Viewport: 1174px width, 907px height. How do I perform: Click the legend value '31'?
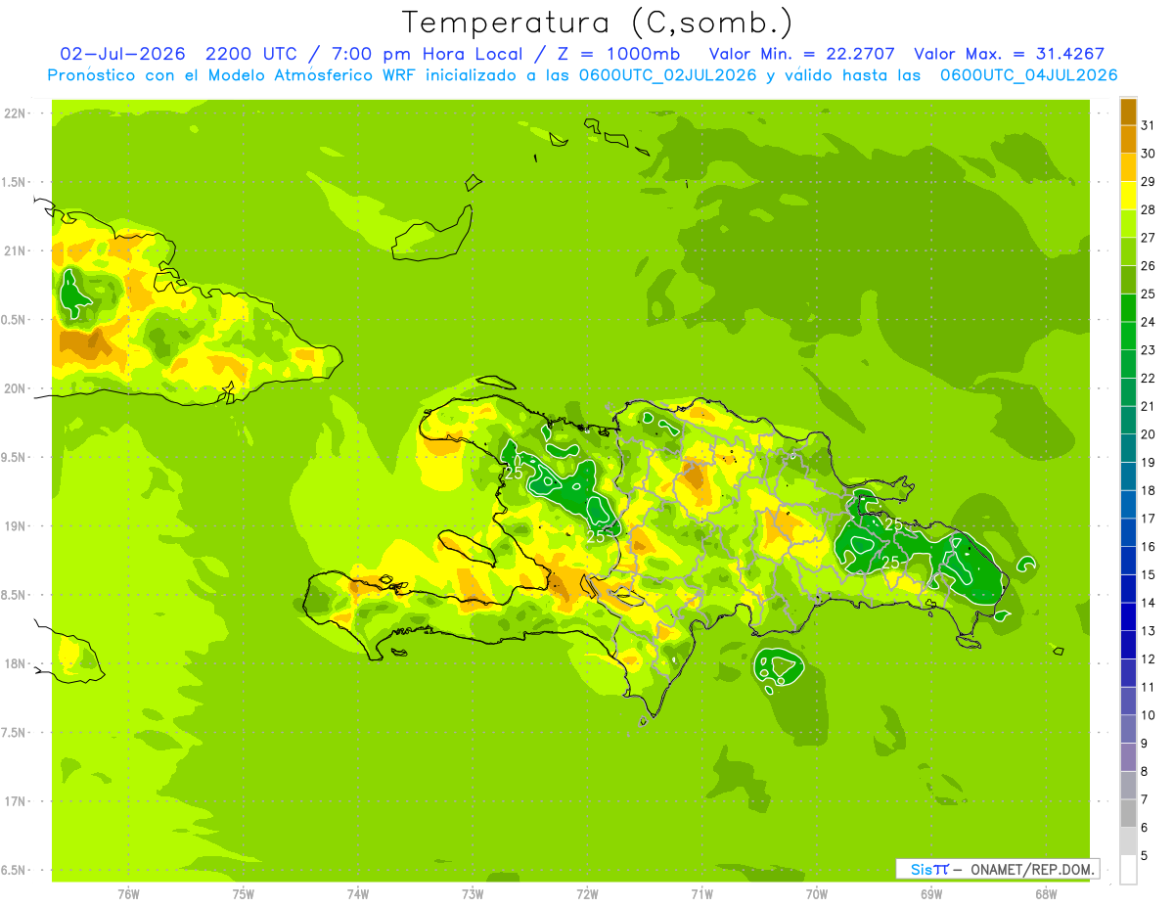pos(1149,125)
